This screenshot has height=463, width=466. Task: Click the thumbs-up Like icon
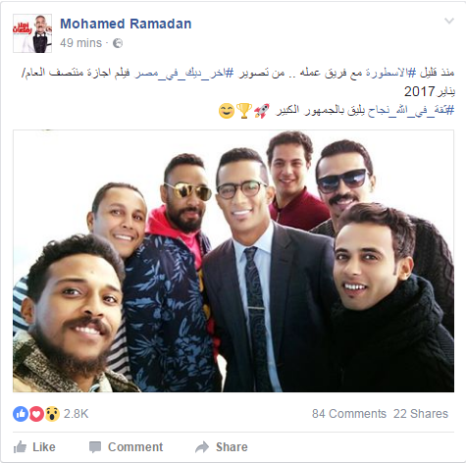coord(20,447)
